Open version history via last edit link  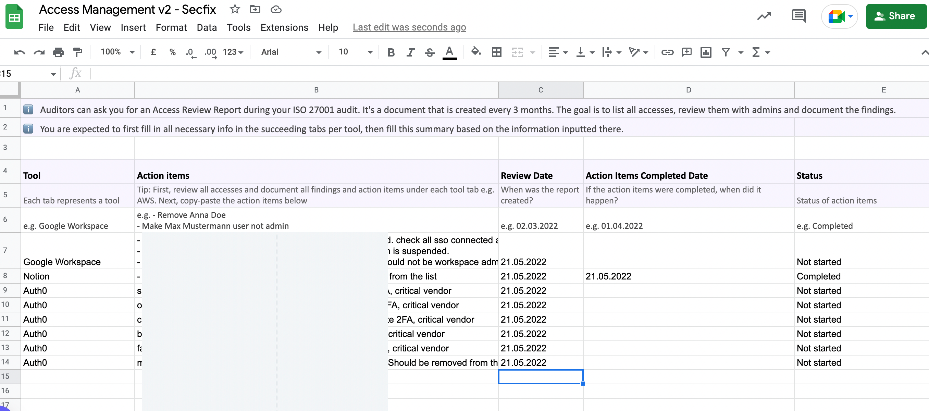click(409, 27)
